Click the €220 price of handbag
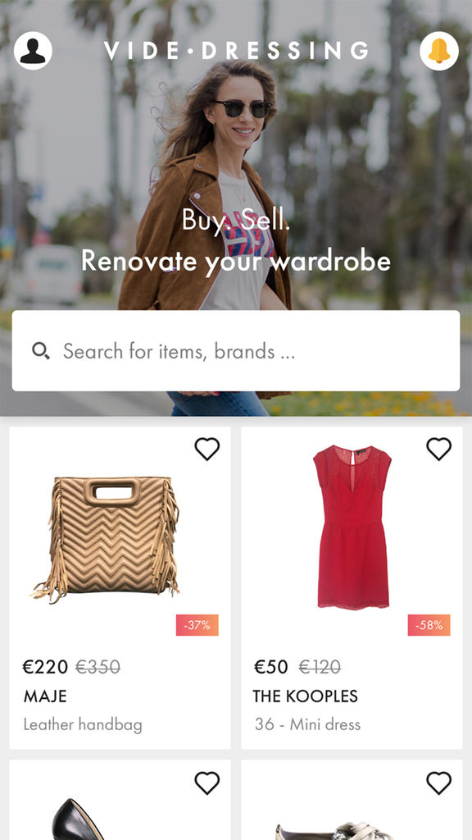The width and height of the screenshot is (472, 840). coord(45,667)
